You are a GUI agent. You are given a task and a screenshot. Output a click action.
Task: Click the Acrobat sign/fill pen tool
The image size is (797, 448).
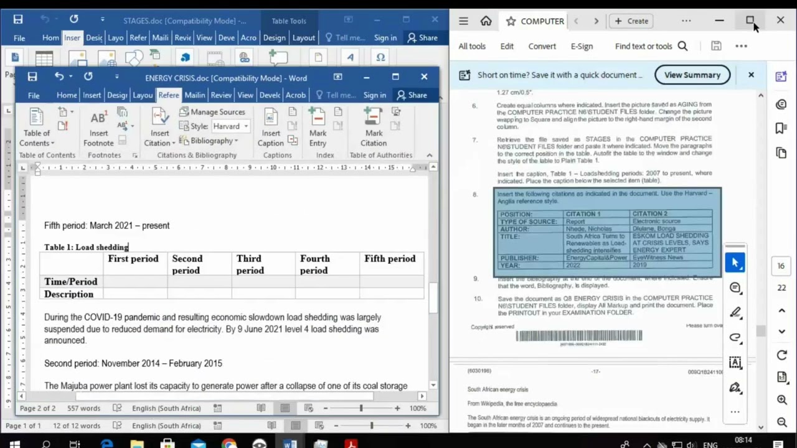[x=735, y=387]
